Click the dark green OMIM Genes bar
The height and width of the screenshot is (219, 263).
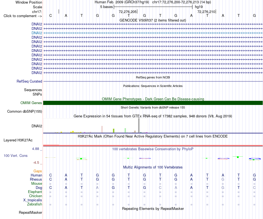[153, 103]
